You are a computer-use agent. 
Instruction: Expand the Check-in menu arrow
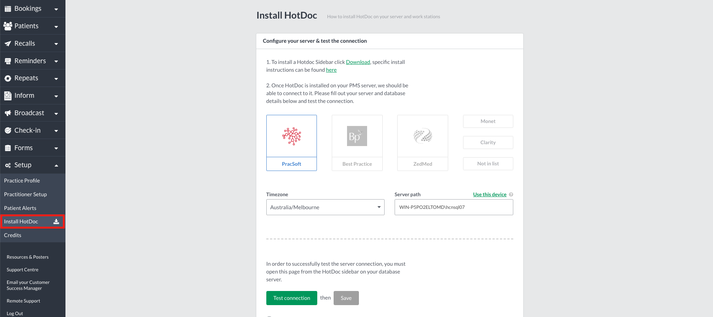(x=56, y=131)
